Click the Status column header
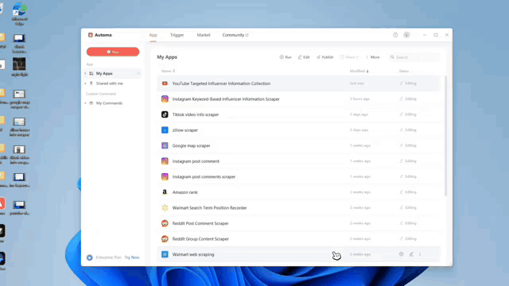Image resolution: width=509 pixels, height=286 pixels. coord(404,71)
